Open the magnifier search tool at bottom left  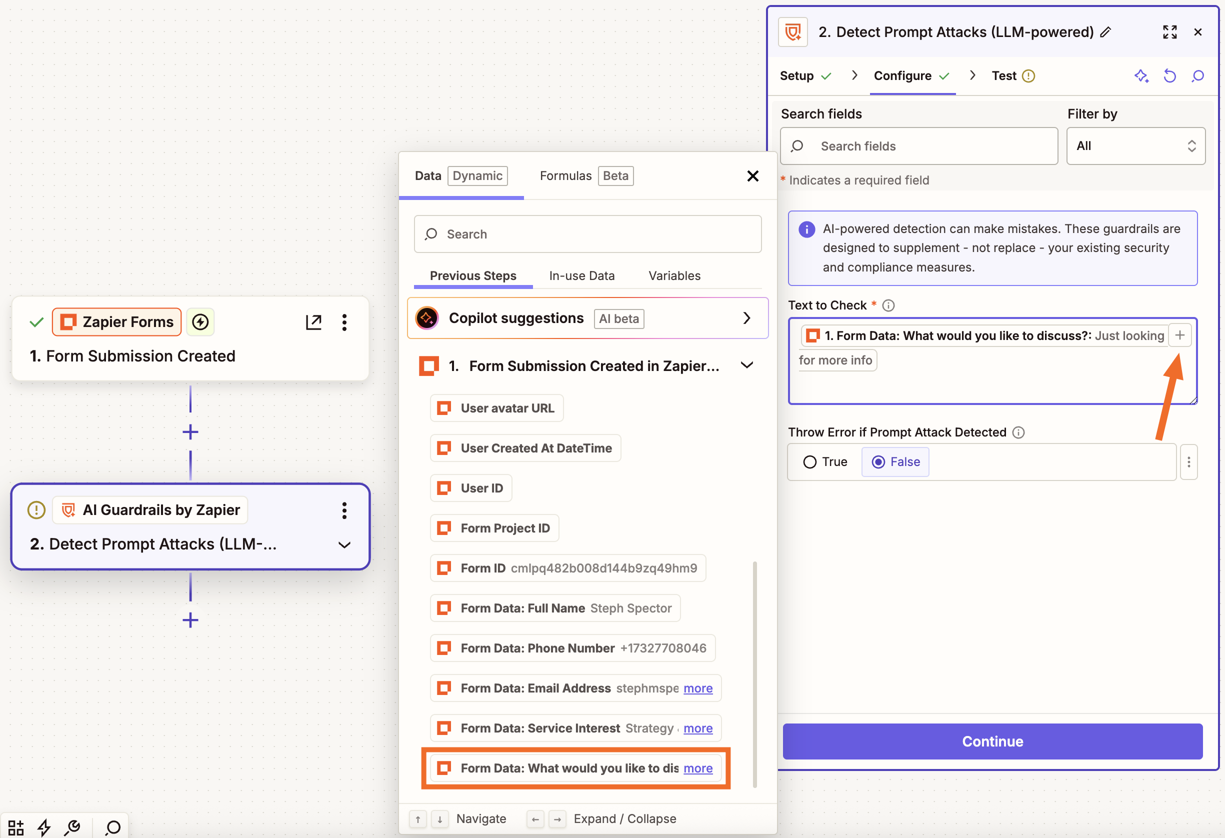111,826
